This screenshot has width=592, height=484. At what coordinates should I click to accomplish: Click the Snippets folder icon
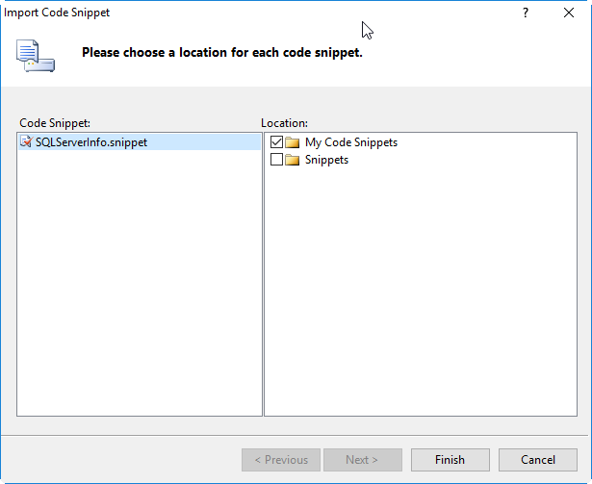(293, 160)
